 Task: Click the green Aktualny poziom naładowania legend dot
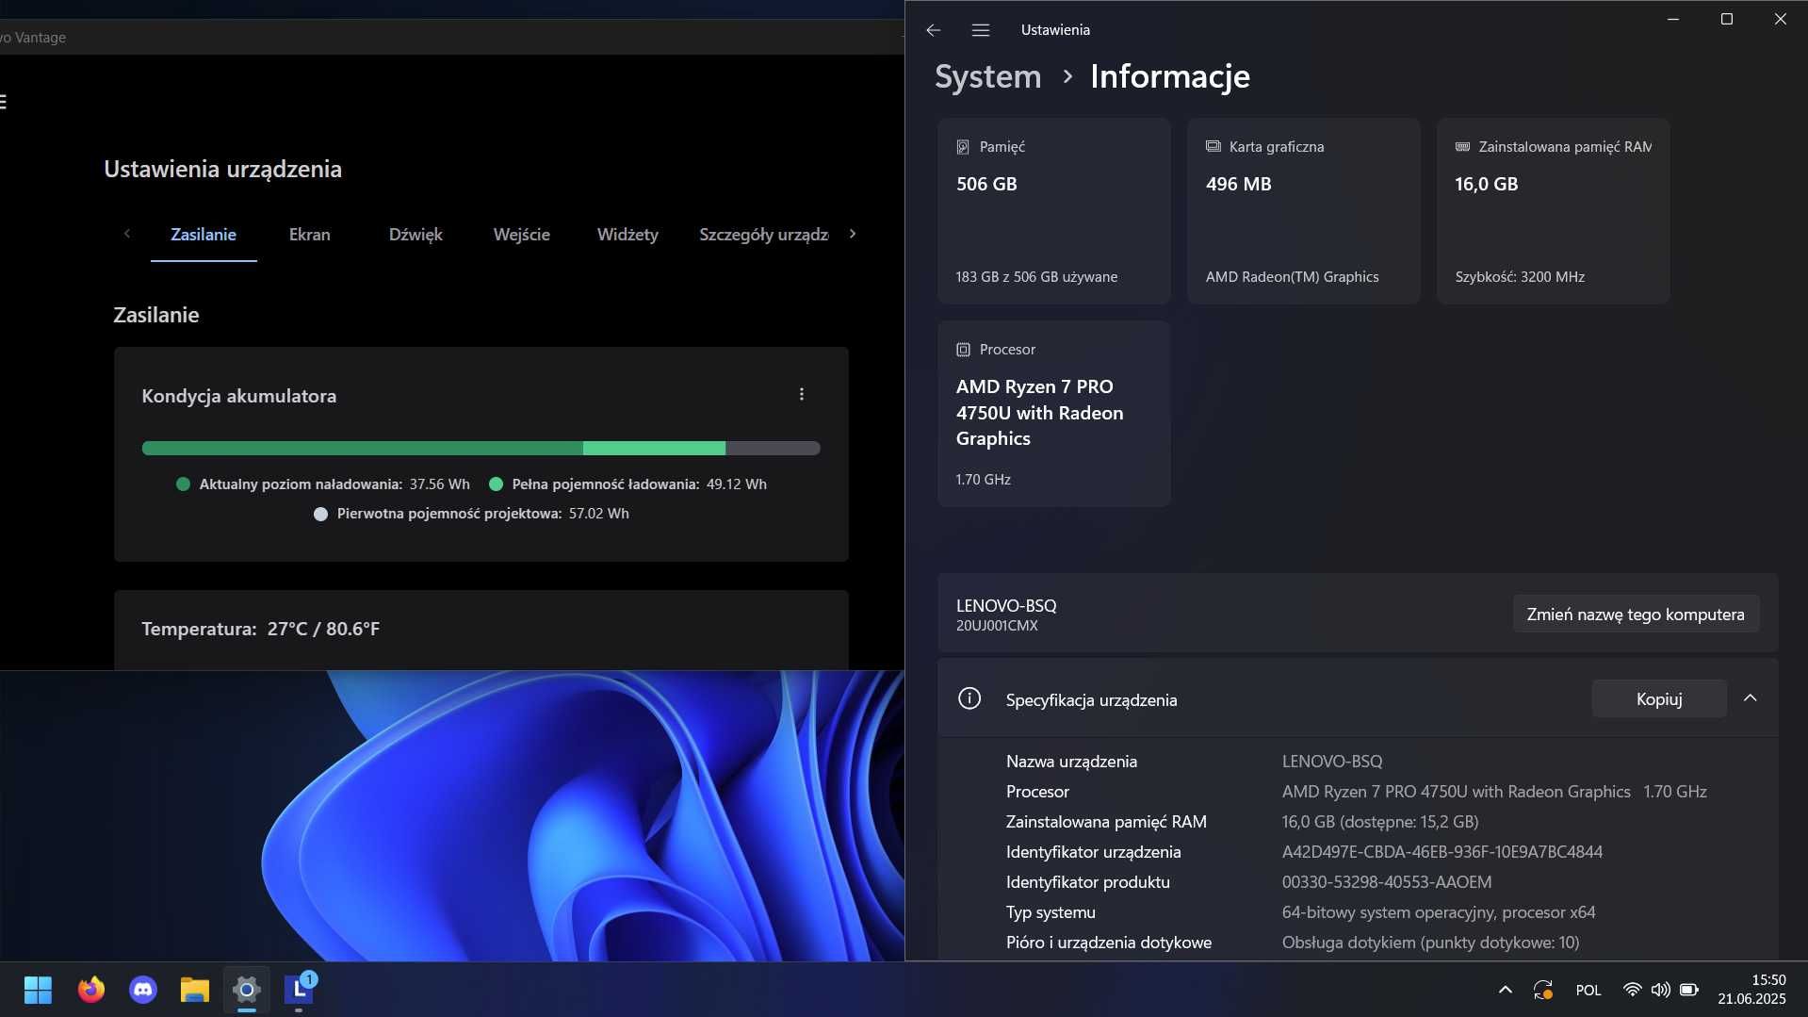183,484
